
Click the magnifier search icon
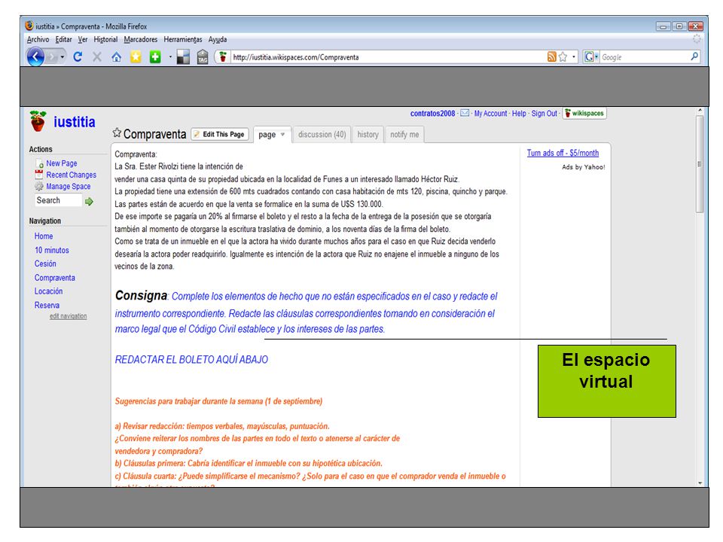tap(694, 56)
